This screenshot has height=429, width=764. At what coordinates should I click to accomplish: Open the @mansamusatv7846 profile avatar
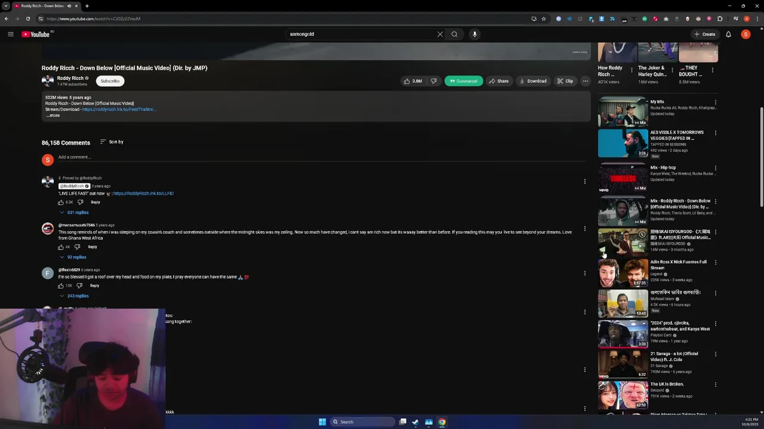tap(48, 228)
